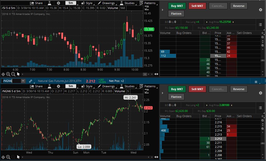The image size is (266, 161).
Task: Click the link icon next to symbol box
Action: pos(31,81)
